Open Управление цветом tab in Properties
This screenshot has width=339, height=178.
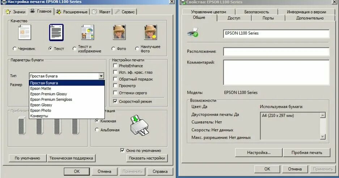tap(208, 12)
